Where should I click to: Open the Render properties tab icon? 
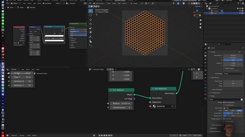(x=206, y=53)
